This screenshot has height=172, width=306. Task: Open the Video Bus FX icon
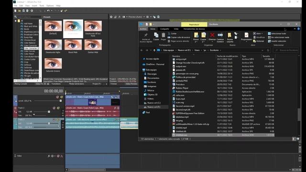click(x=49, y=156)
